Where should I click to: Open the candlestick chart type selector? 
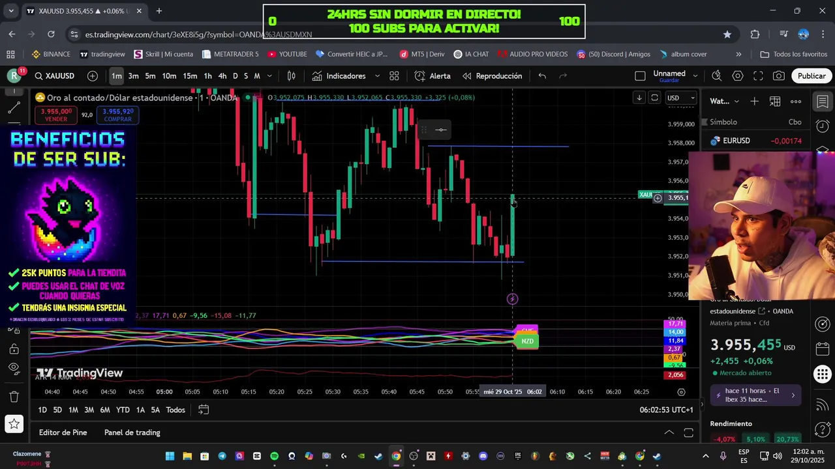292,76
